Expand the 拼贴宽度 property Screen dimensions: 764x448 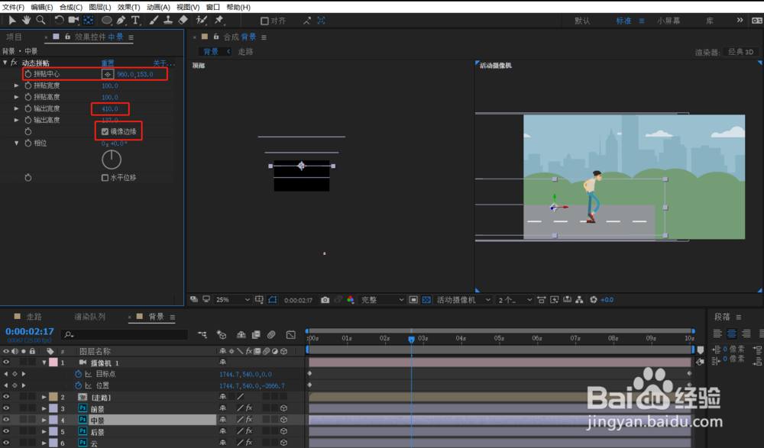pos(17,85)
